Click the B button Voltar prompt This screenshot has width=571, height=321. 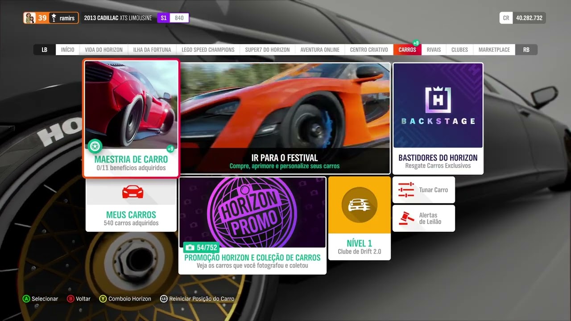[79, 299]
